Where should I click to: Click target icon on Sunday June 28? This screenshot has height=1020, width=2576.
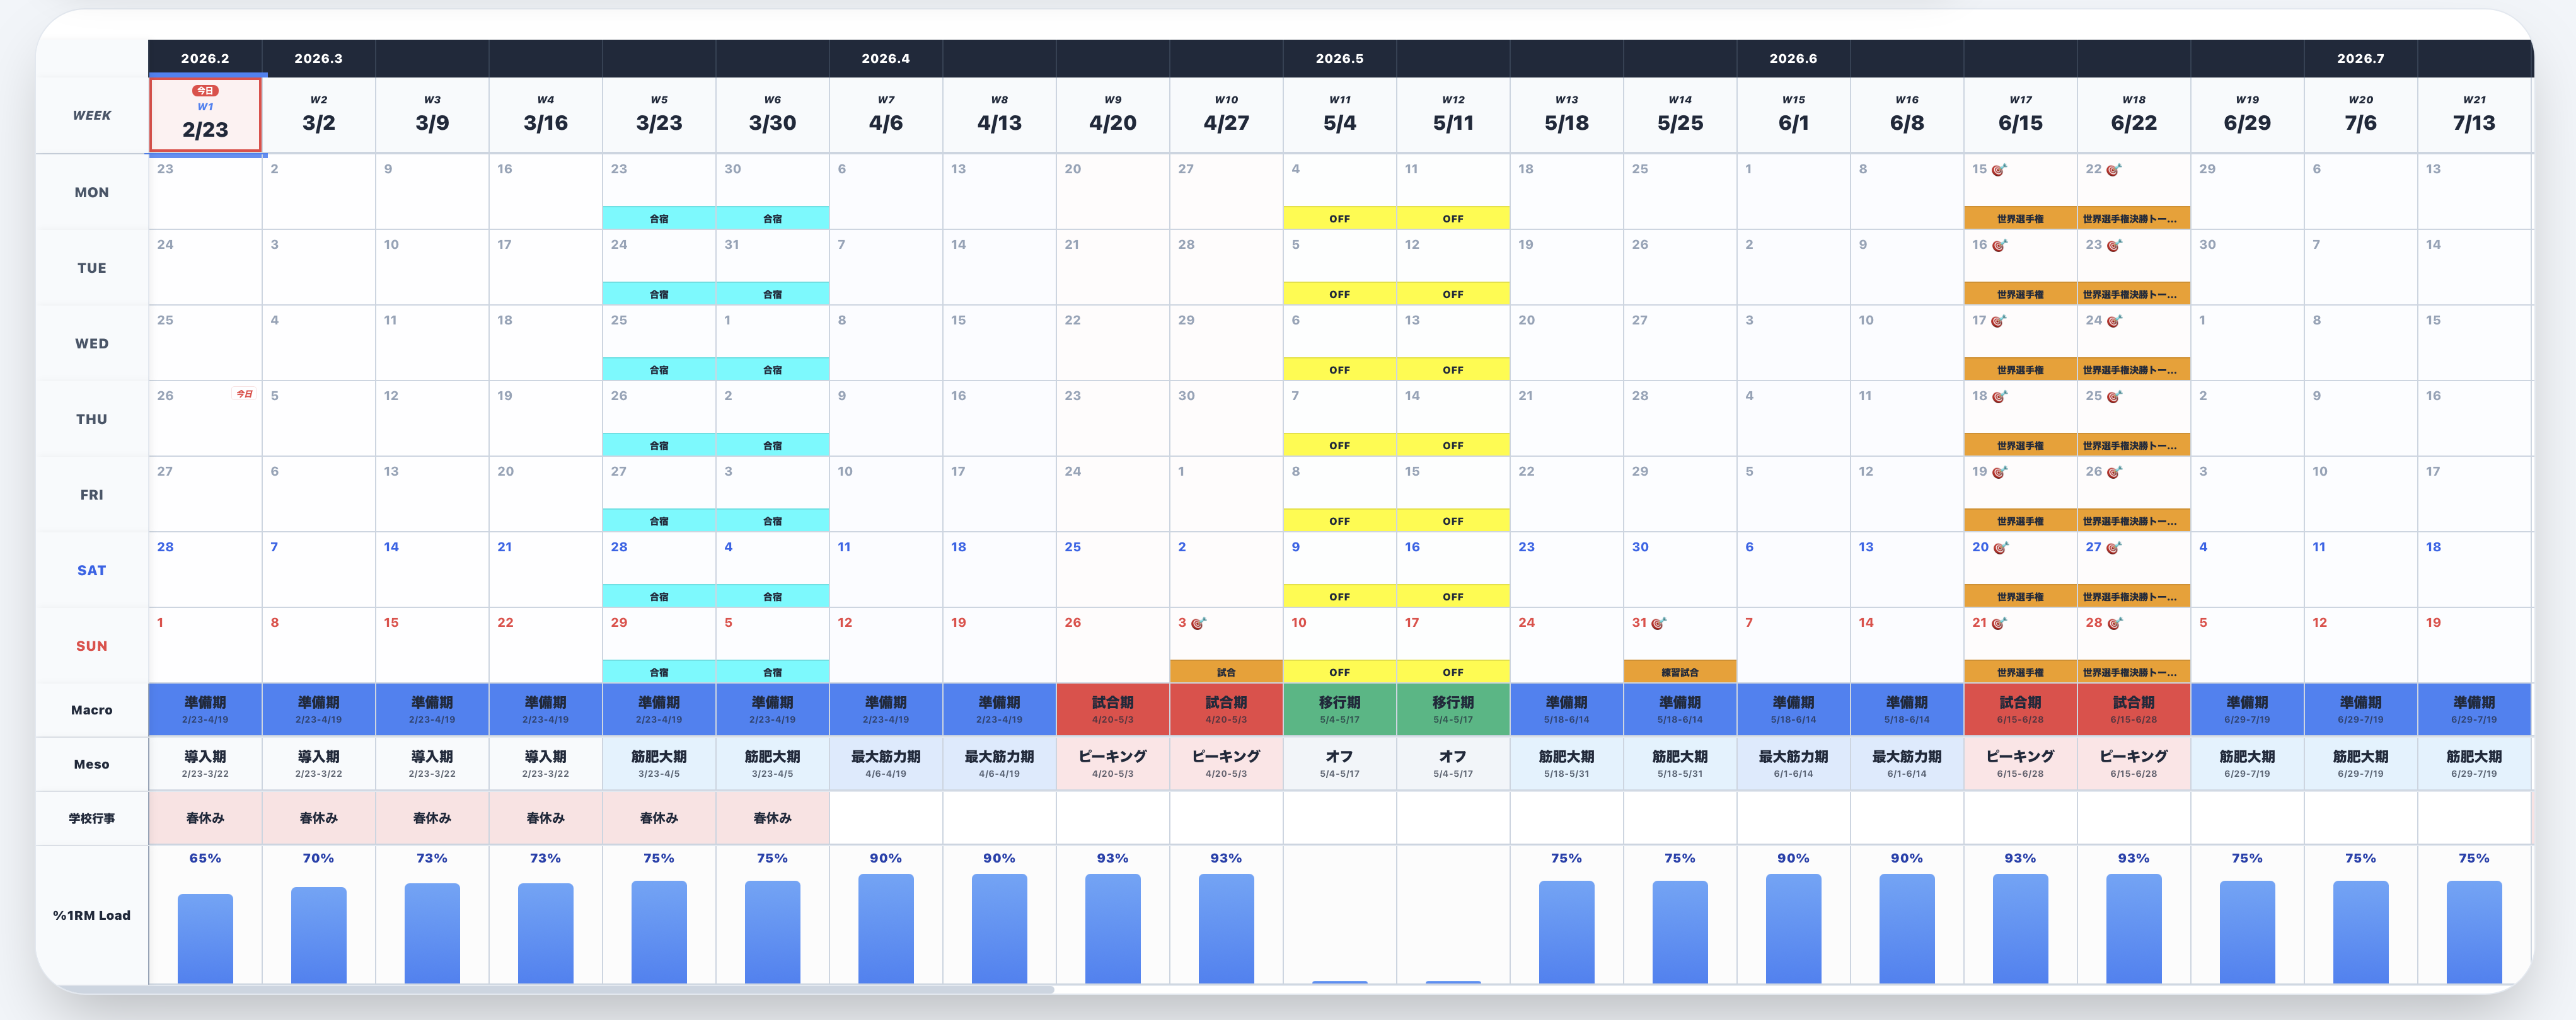(x=2114, y=623)
